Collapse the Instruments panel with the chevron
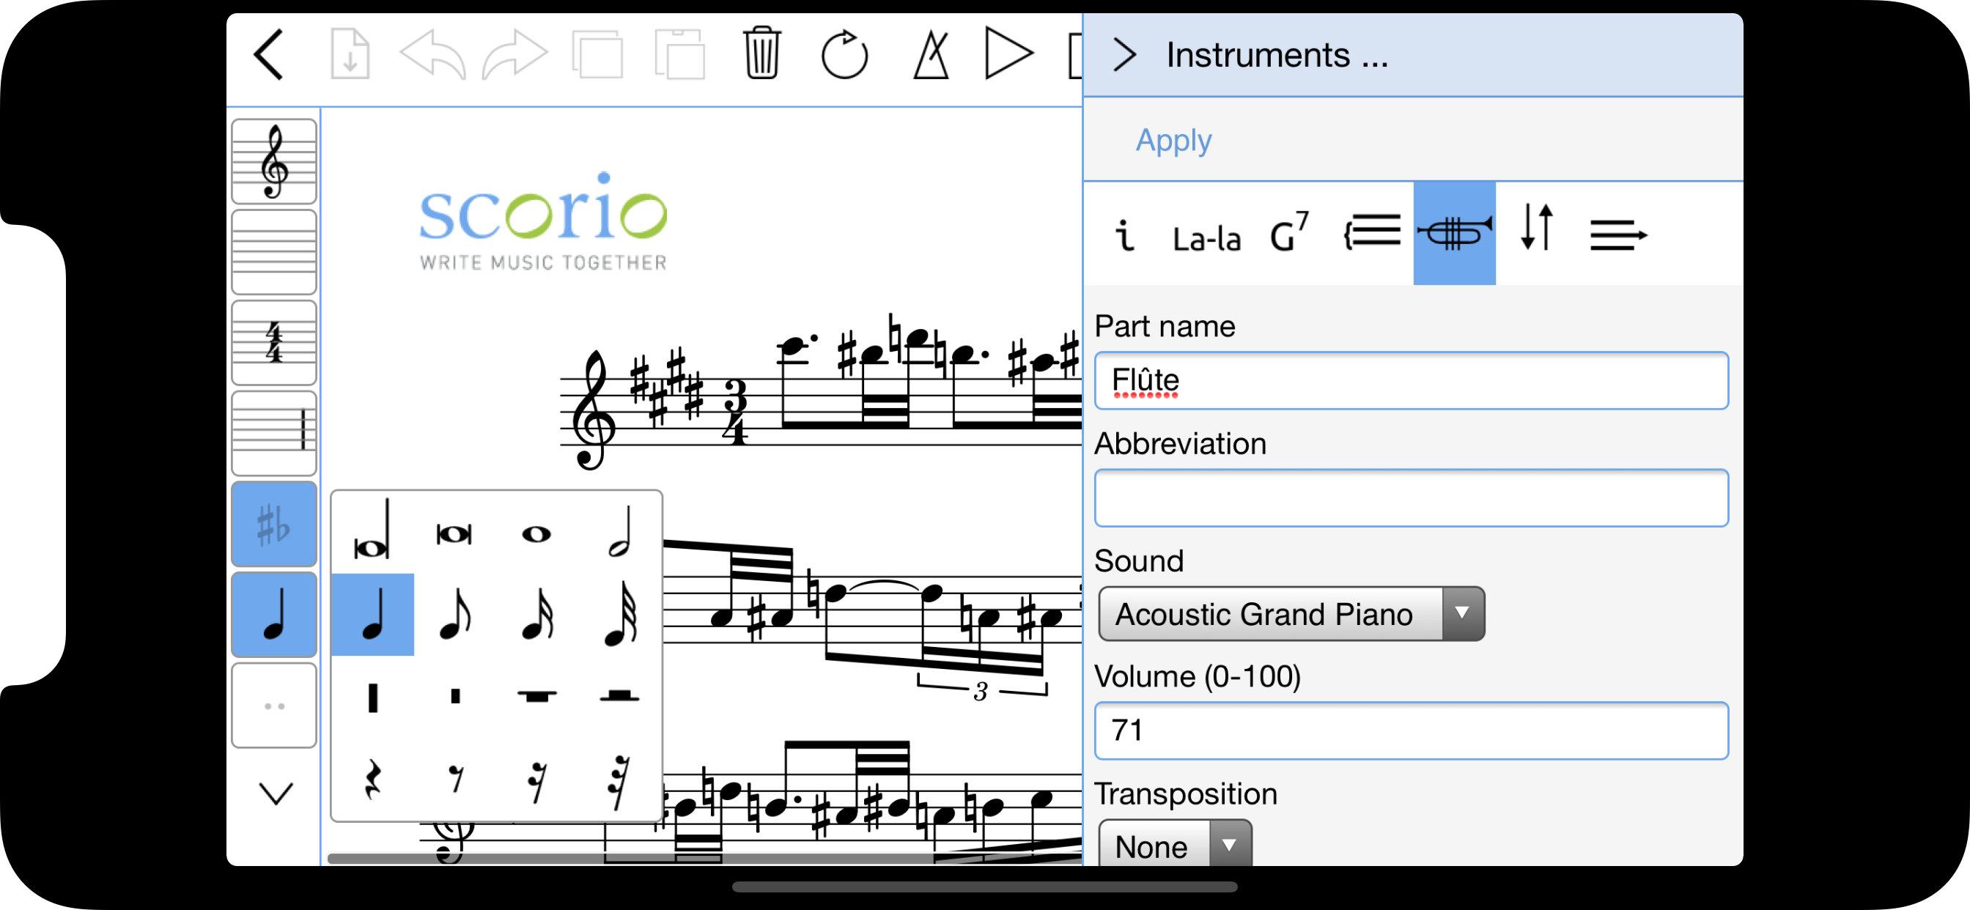Image resolution: width=1970 pixels, height=910 pixels. [1124, 55]
